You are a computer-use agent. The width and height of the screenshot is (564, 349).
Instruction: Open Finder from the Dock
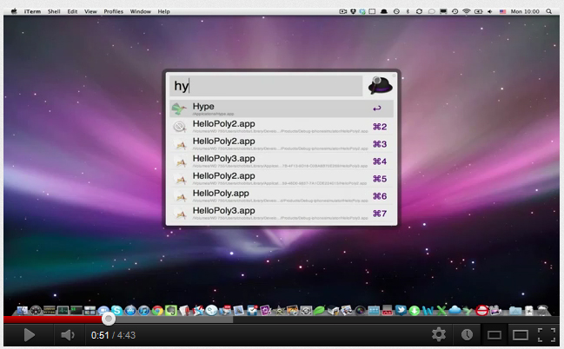point(23,310)
